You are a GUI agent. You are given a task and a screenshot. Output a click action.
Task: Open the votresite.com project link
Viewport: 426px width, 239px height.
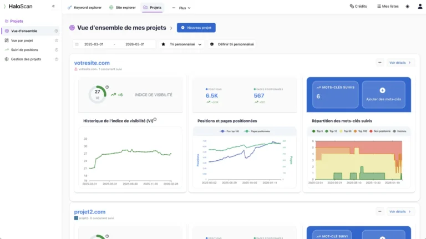(x=92, y=63)
